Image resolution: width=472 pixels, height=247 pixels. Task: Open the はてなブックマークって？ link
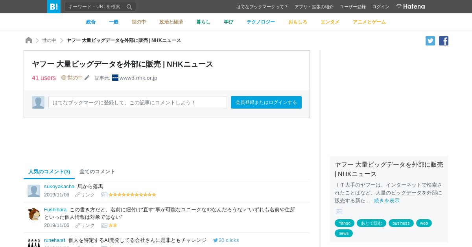(262, 7)
